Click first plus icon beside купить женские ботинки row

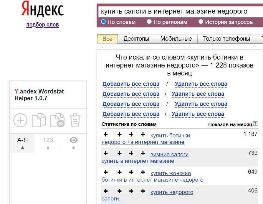click(106, 172)
